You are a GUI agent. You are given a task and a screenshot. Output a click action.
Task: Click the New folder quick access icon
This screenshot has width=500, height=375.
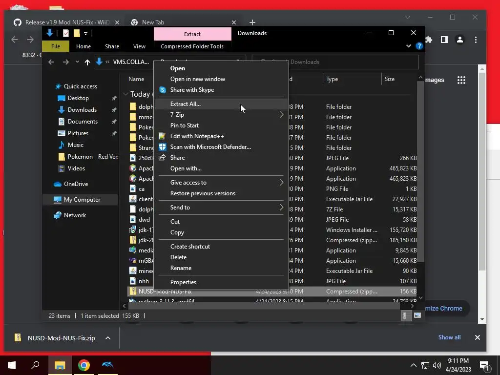[77, 33]
